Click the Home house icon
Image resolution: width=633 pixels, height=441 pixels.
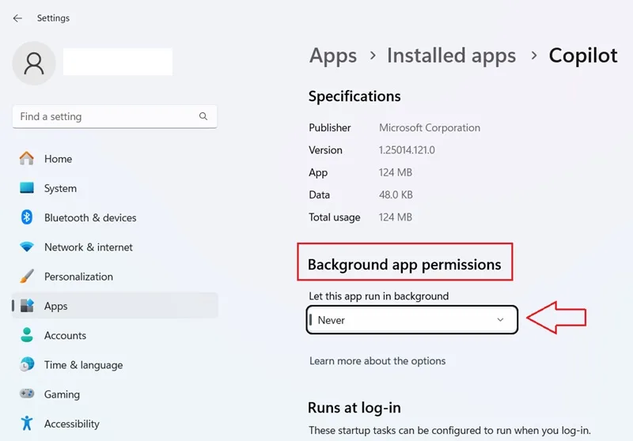pyautogui.click(x=27, y=158)
